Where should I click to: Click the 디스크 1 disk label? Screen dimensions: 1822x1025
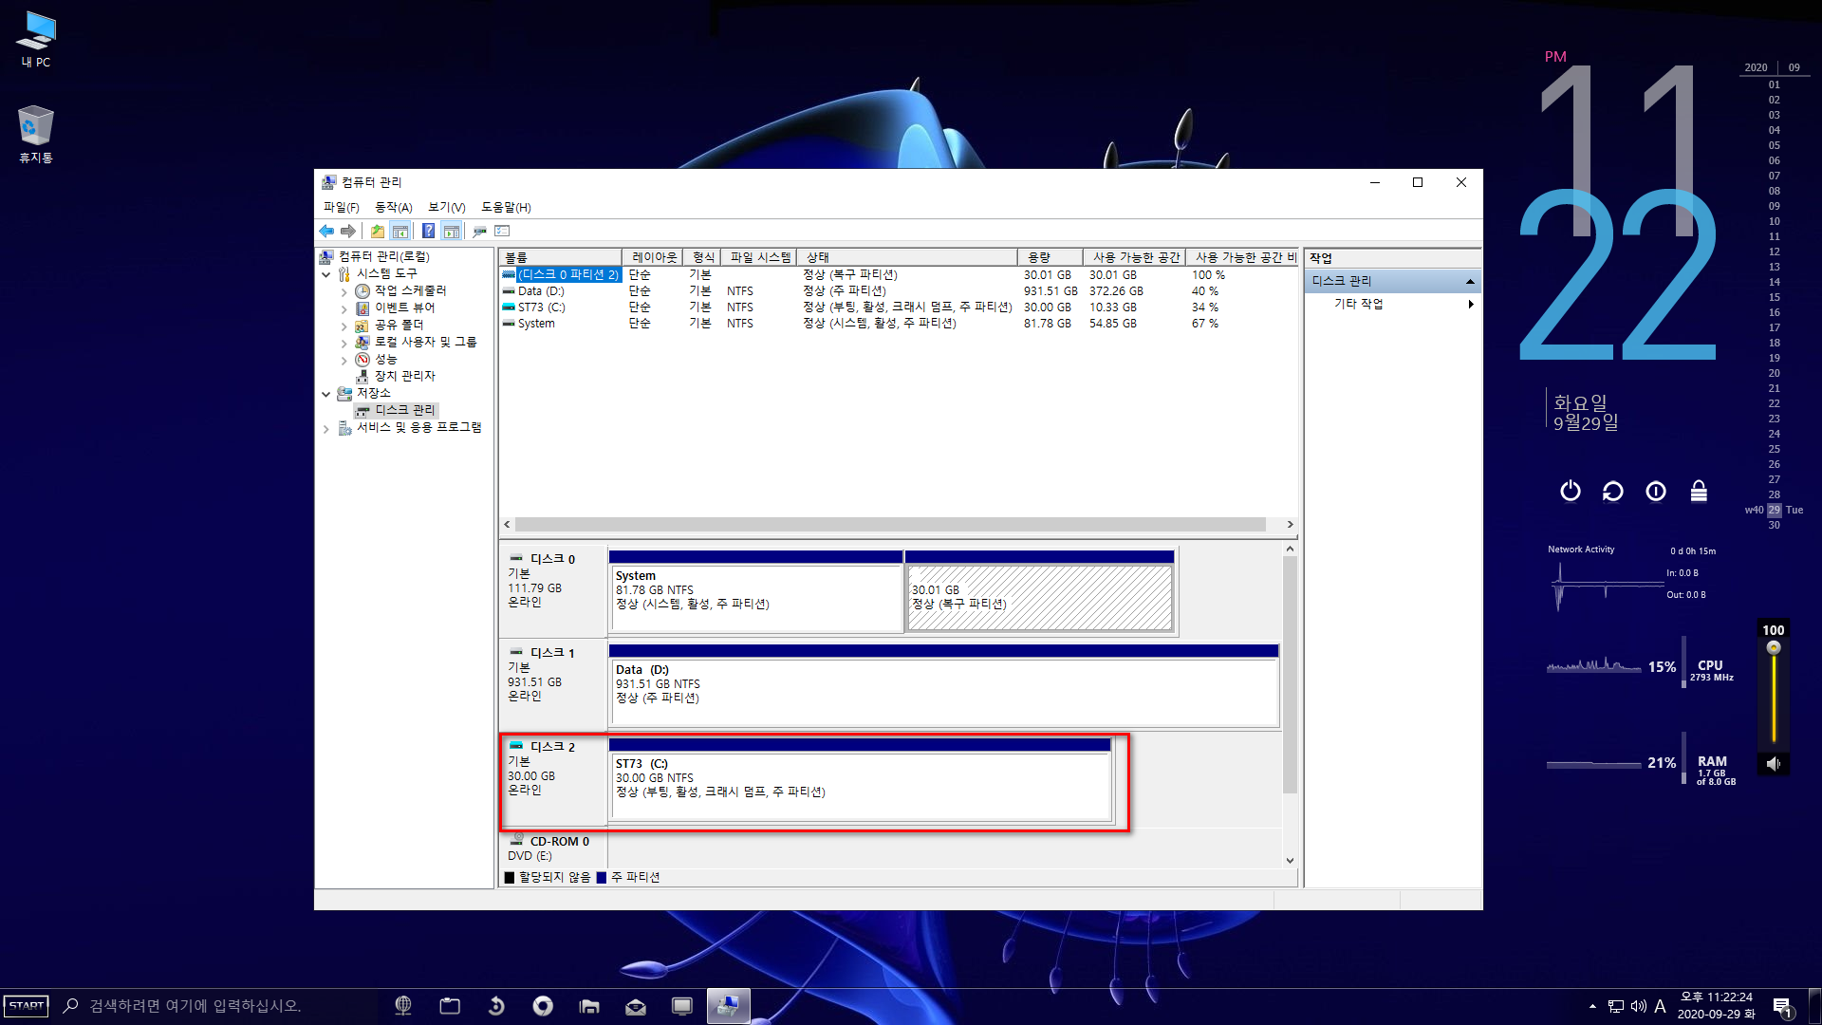point(552,653)
